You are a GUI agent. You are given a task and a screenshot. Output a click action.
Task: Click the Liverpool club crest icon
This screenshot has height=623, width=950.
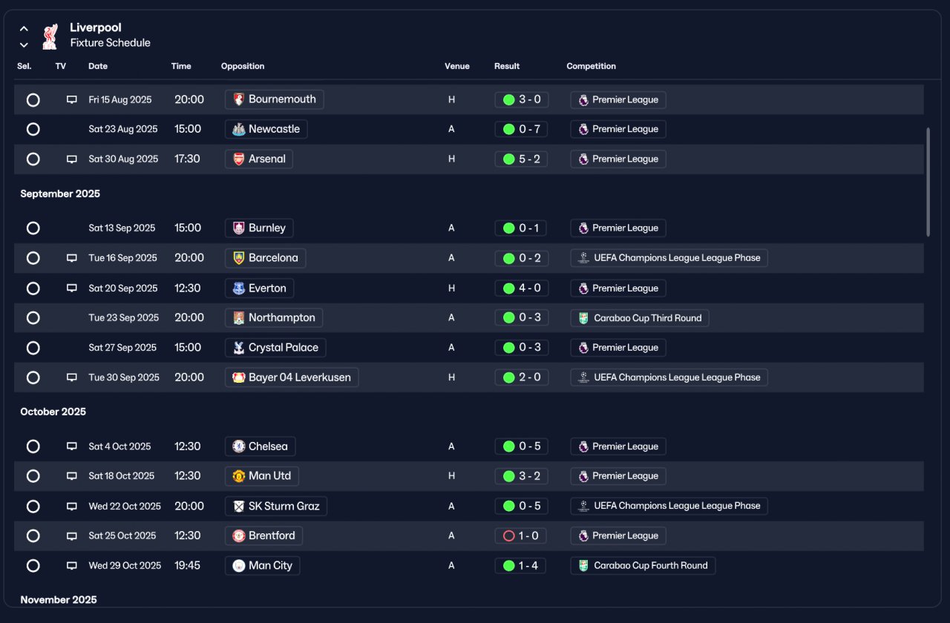click(50, 36)
